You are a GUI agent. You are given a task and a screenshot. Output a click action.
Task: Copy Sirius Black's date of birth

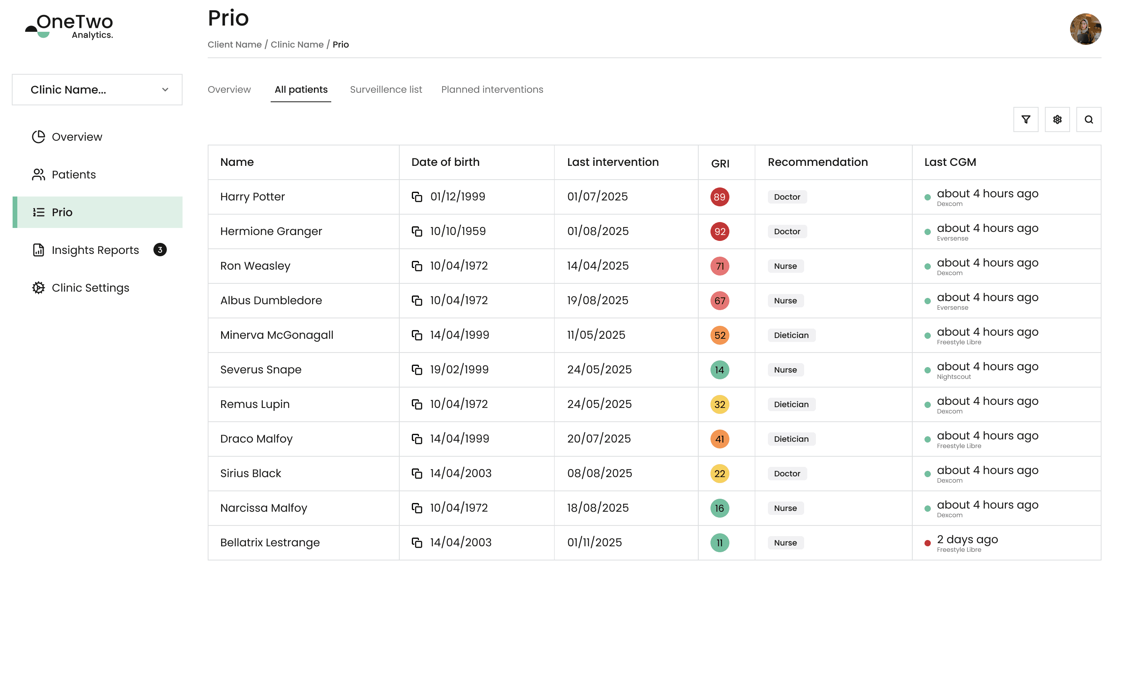(x=417, y=474)
